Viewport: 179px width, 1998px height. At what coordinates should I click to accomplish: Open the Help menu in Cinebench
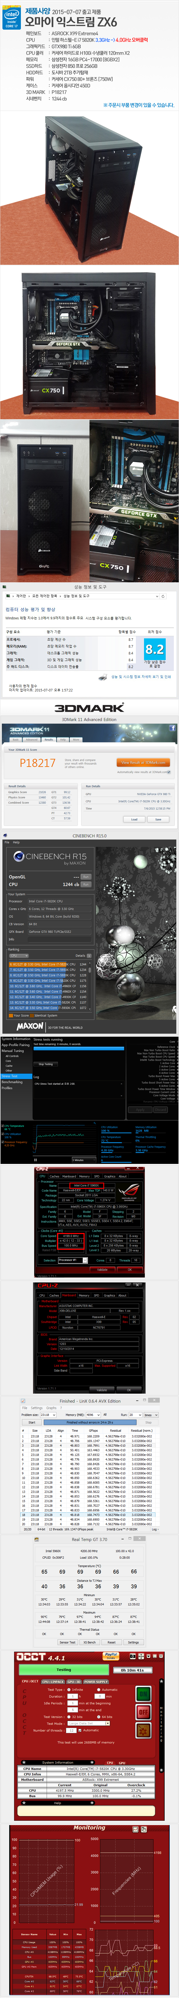point(16,842)
